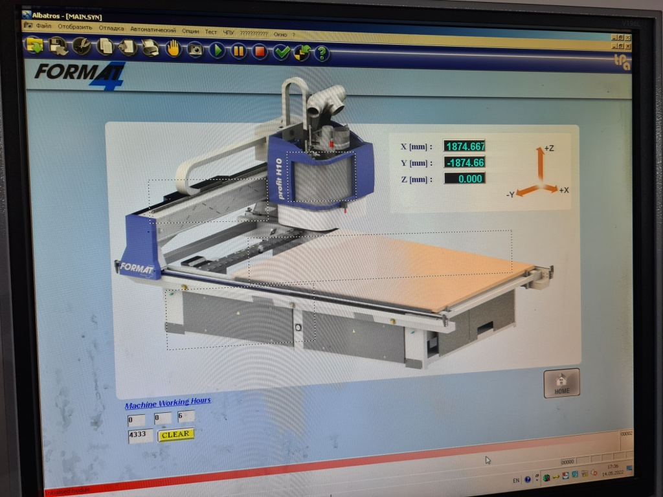Click the HOME button
The width and height of the screenshot is (663, 497).
[561, 383]
